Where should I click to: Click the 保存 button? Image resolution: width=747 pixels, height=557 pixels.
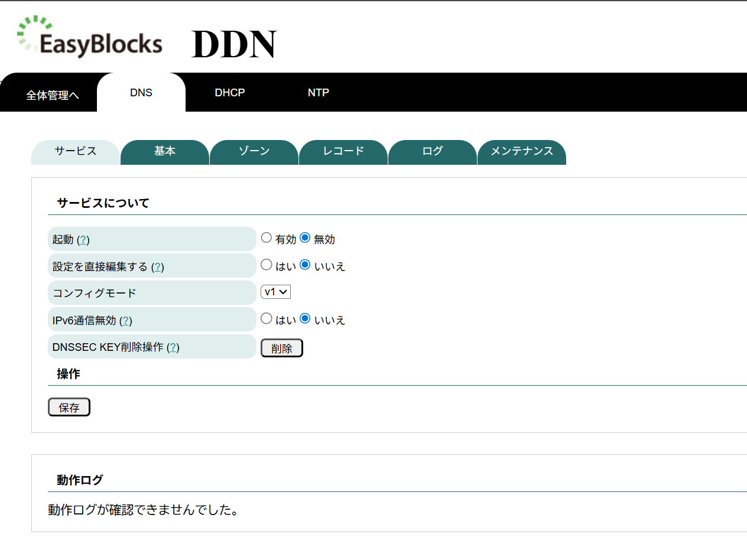pyautogui.click(x=69, y=407)
